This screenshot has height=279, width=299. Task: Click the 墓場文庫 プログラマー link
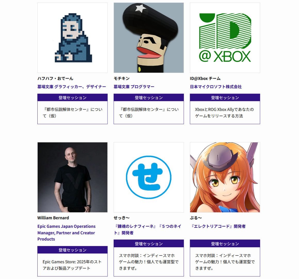click(134, 87)
